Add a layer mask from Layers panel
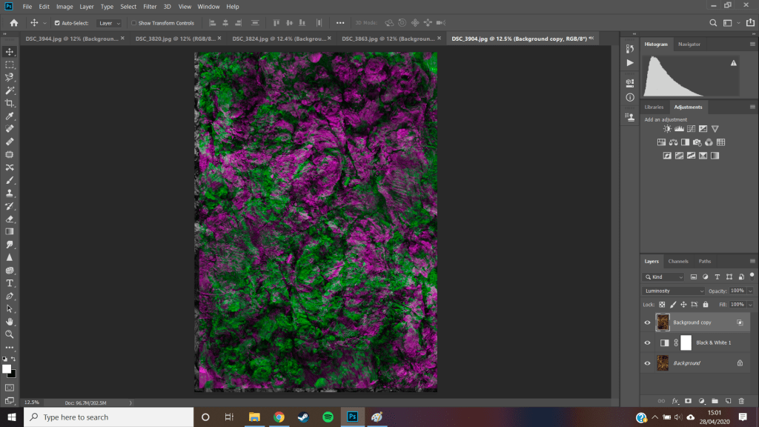 tap(687, 401)
